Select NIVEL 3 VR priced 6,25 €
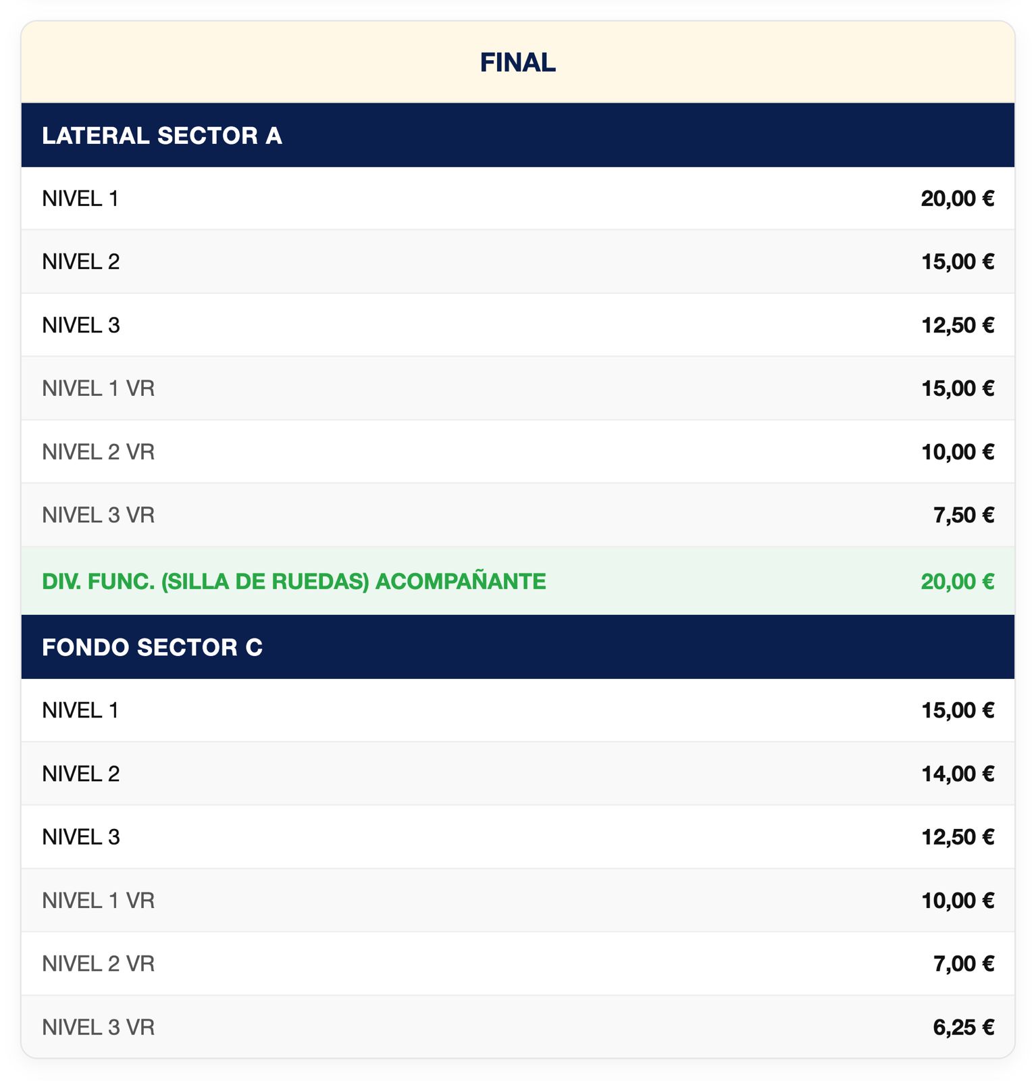Screen dimensions: 1034x1081 coord(517,1027)
